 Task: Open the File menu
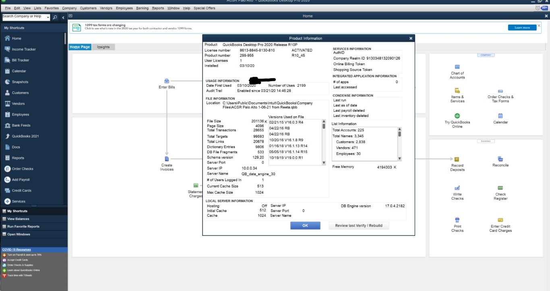8,8
